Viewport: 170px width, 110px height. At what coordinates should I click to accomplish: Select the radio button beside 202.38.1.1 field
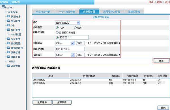coord(57,38)
